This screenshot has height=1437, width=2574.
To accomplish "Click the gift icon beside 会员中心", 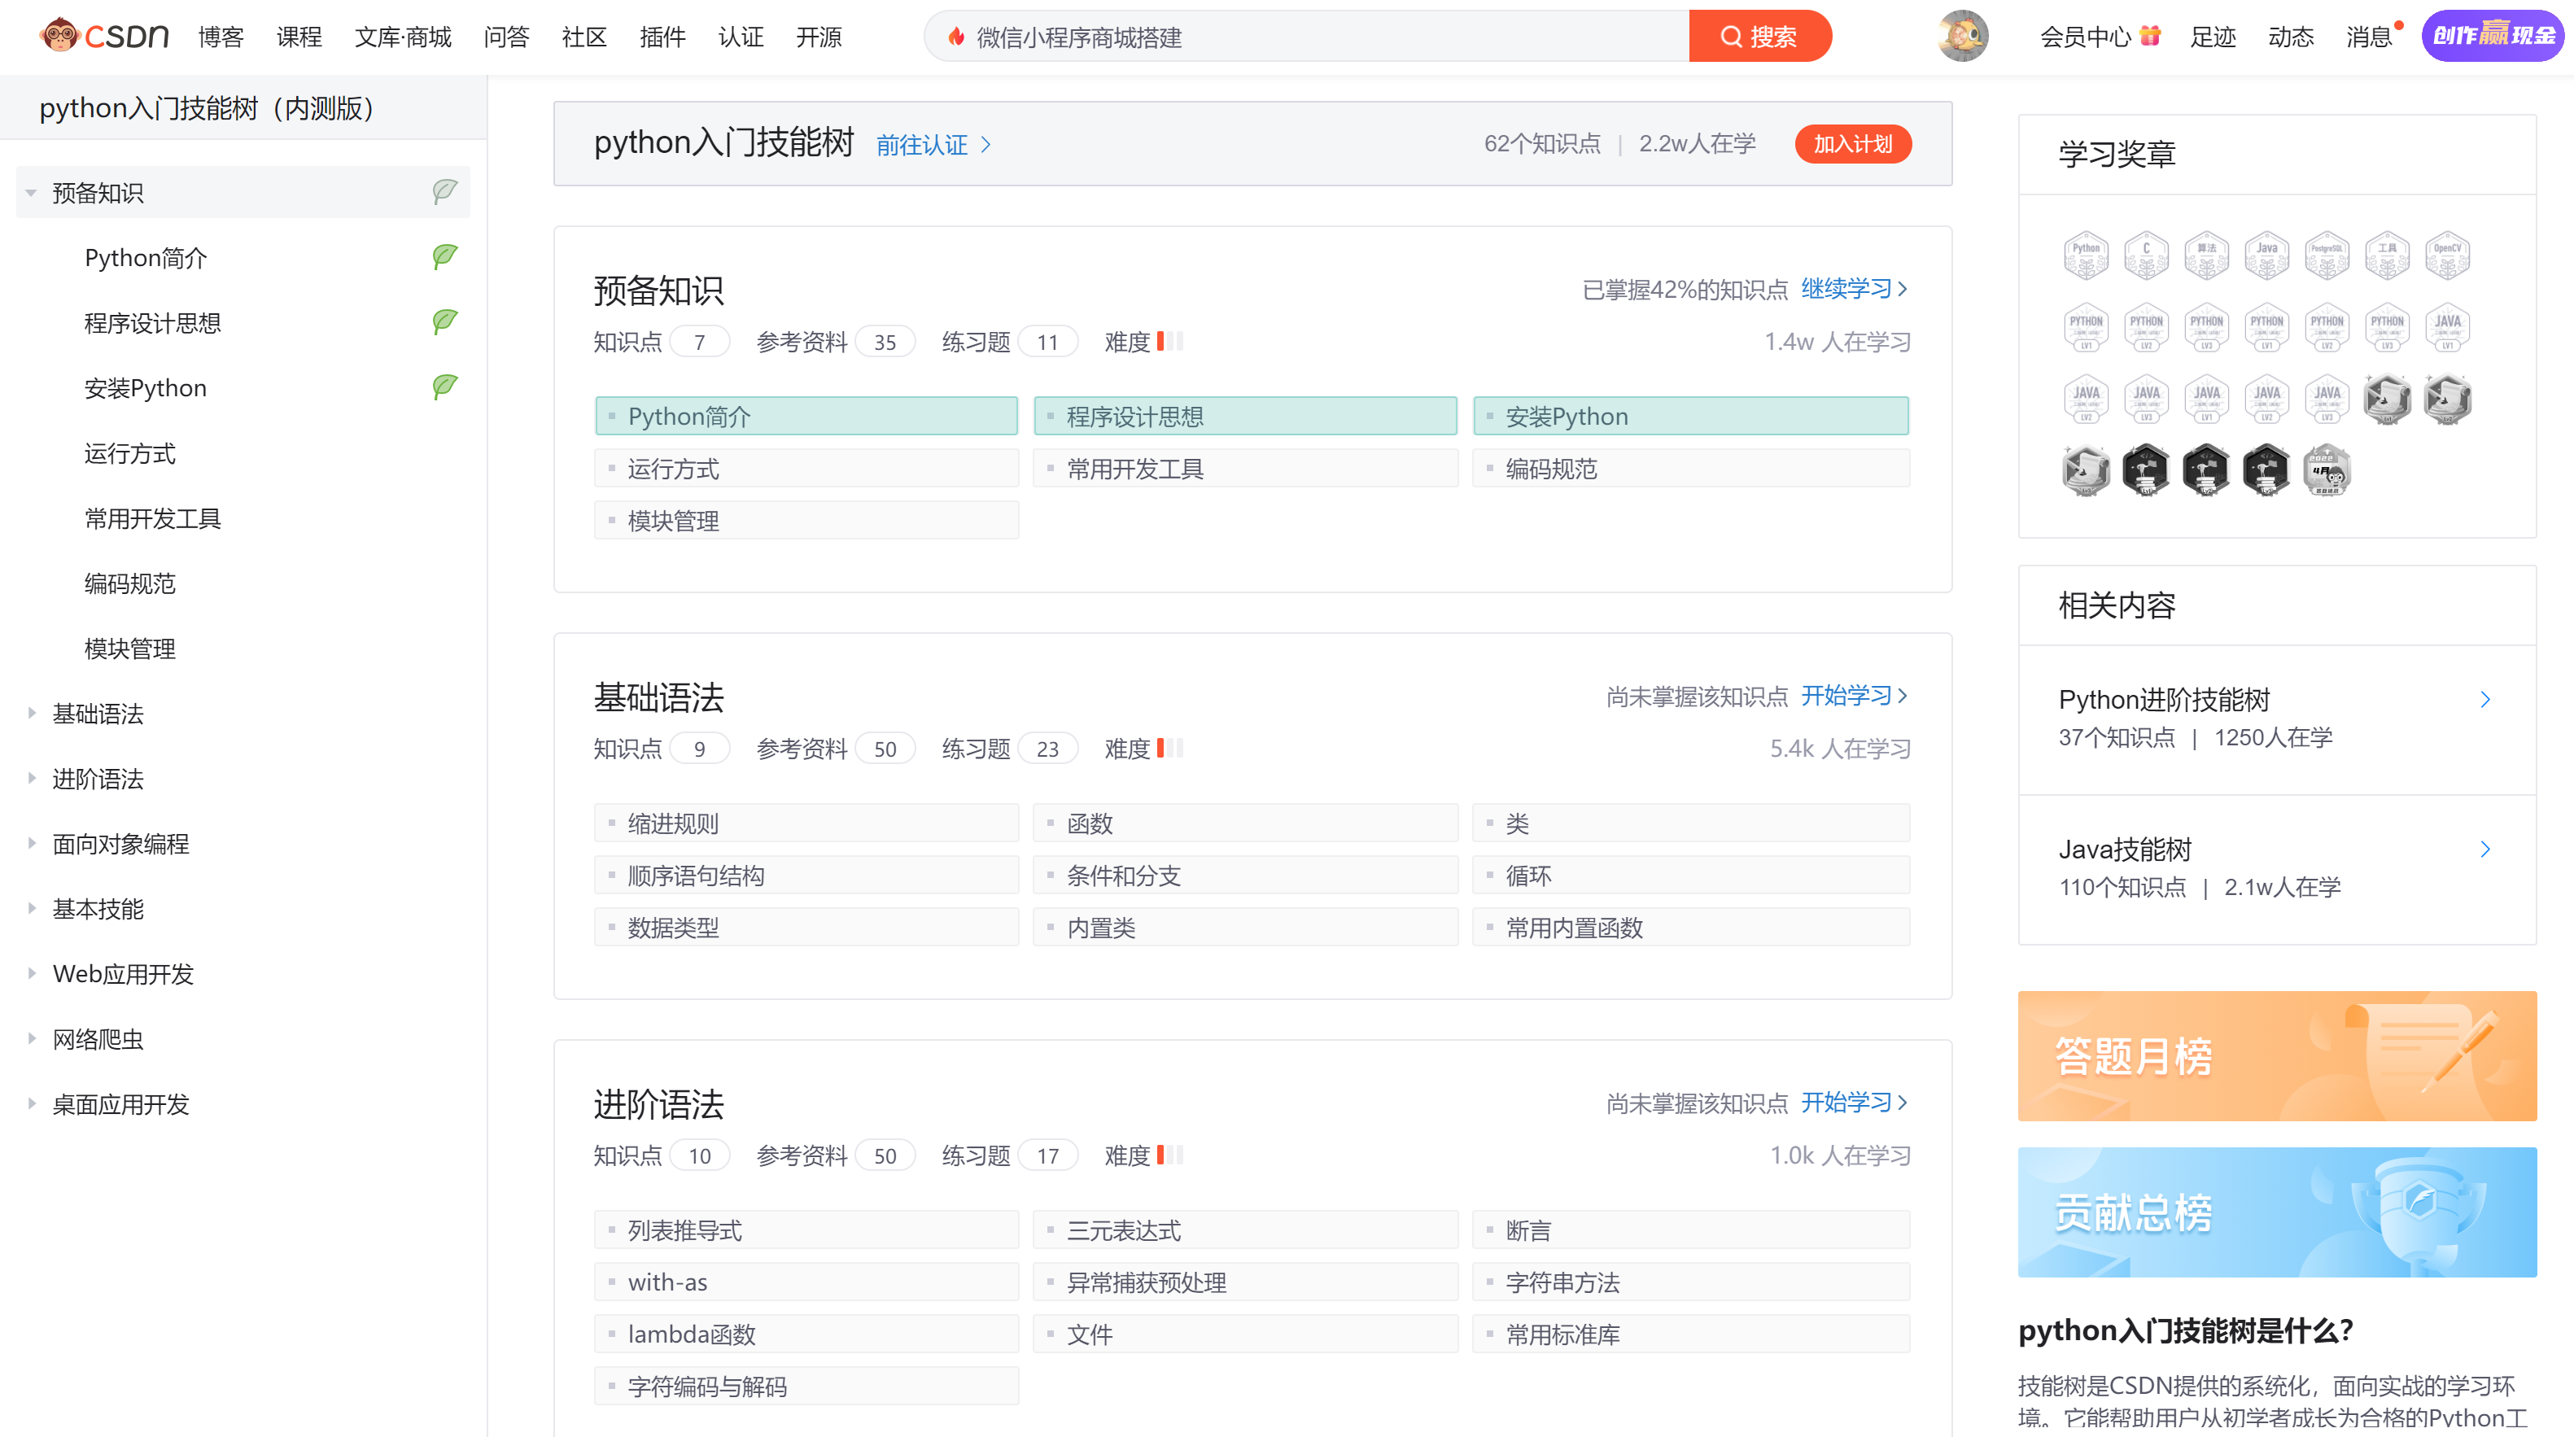I will click(2152, 36).
